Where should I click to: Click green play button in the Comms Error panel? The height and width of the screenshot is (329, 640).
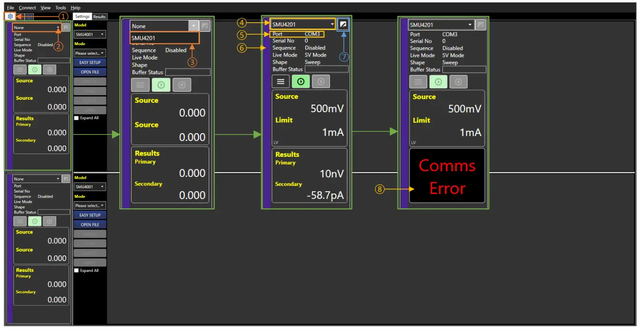click(438, 82)
